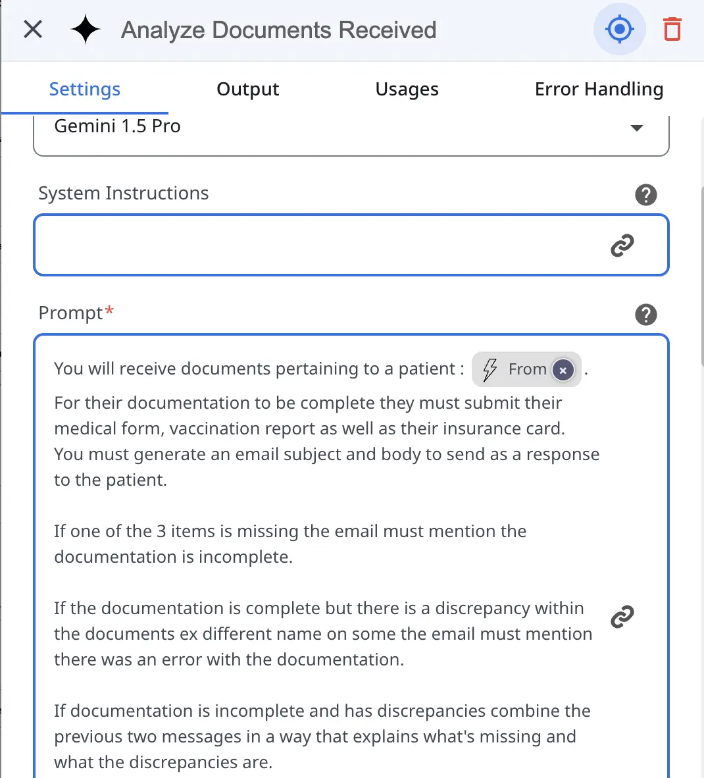The width and height of the screenshot is (704, 778).
Task: Remove the From variable chip
Action: [563, 370]
